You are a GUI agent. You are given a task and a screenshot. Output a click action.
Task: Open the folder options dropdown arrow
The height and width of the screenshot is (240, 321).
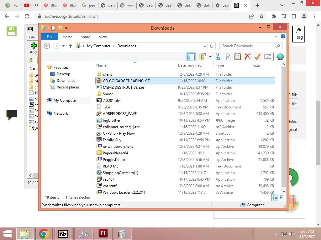click(x=210, y=57)
